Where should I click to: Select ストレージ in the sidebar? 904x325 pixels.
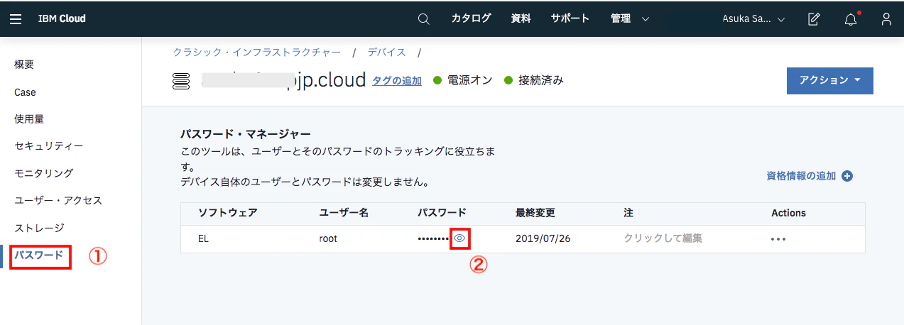tap(39, 228)
